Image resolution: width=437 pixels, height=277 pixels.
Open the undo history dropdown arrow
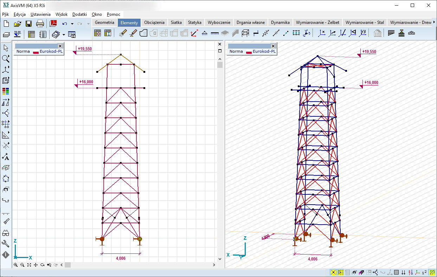click(x=72, y=24)
